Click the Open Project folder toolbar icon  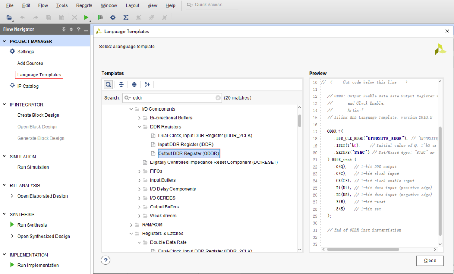click(x=9, y=18)
